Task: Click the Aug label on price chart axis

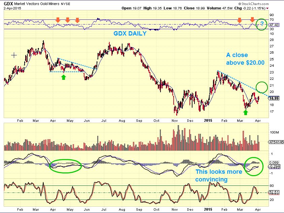Action: pyautogui.click(x=122, y=120)
